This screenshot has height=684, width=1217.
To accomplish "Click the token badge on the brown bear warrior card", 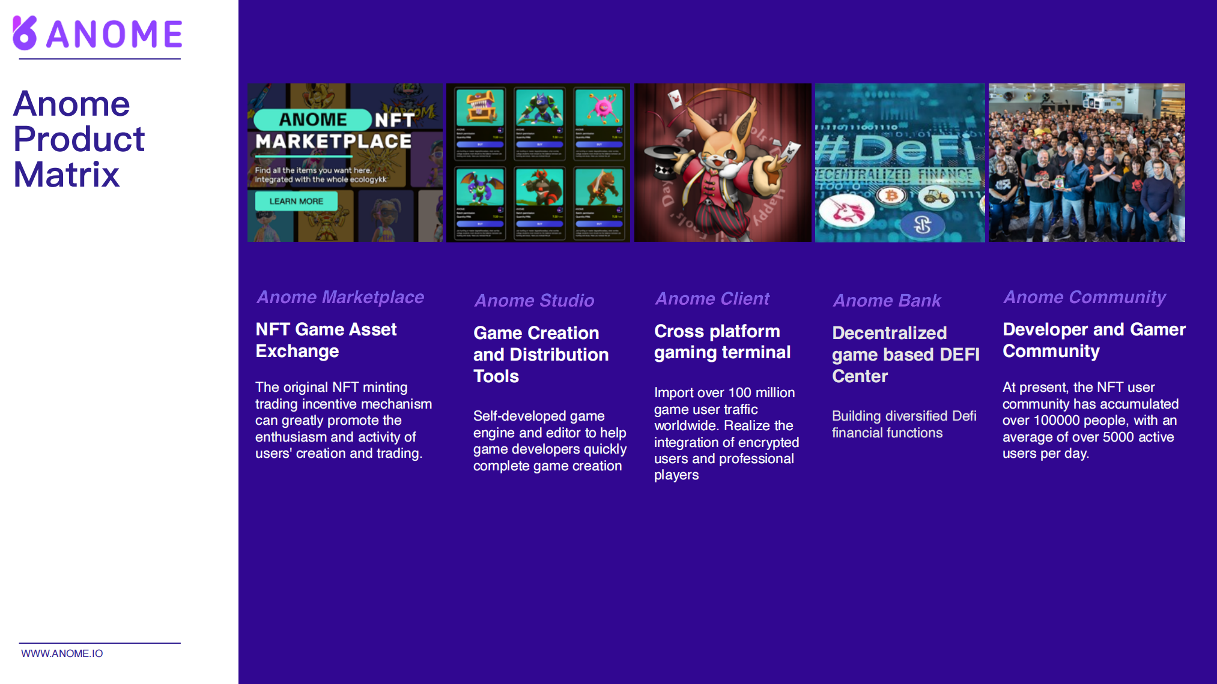I will tap(619, 209).
